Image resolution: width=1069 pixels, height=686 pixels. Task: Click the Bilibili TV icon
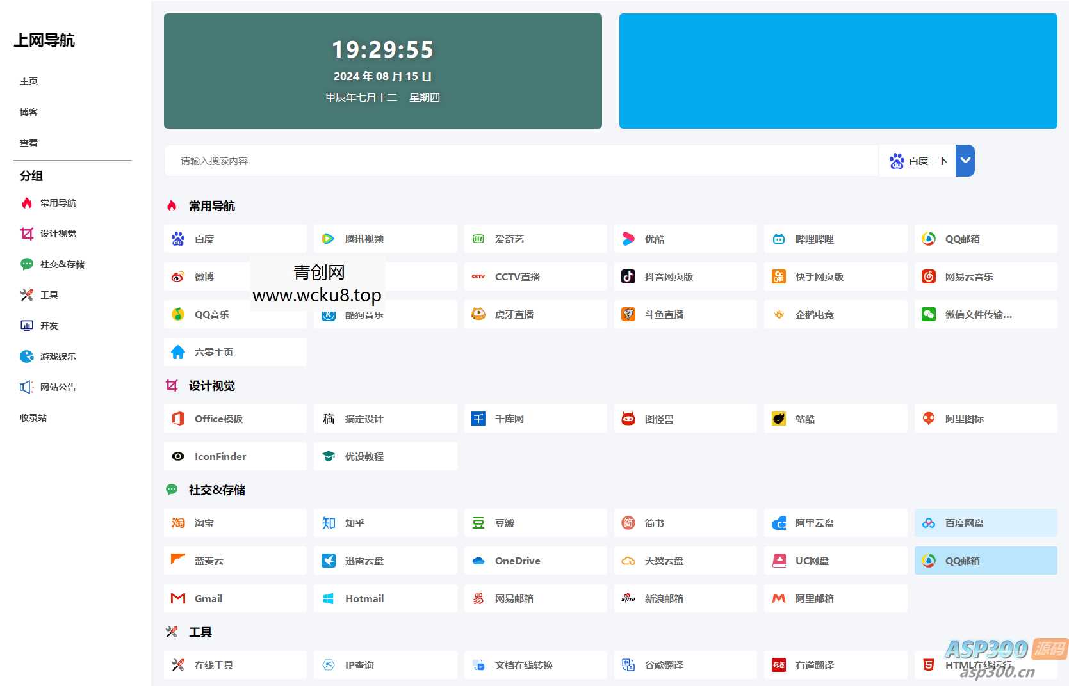coord(778,238)
